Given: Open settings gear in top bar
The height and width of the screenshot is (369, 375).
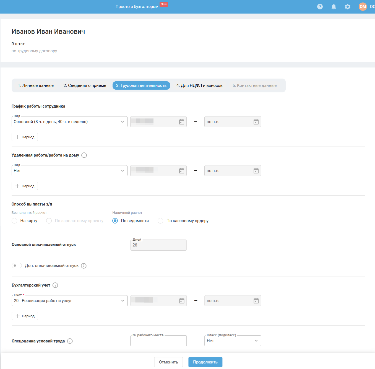Looking at the screenshot, I should [x=348, y=7].
